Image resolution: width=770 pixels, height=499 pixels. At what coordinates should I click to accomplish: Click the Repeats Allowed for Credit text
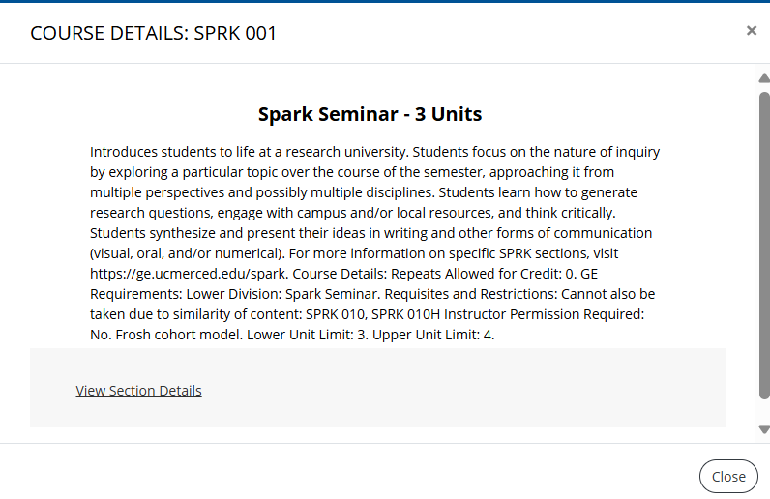476,274
